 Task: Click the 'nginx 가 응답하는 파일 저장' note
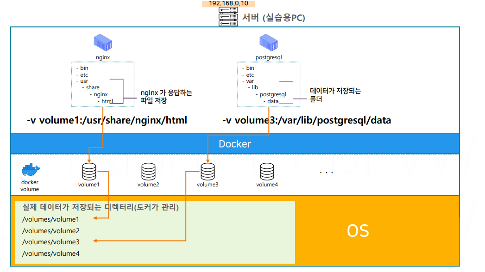(x=166, y=97)
